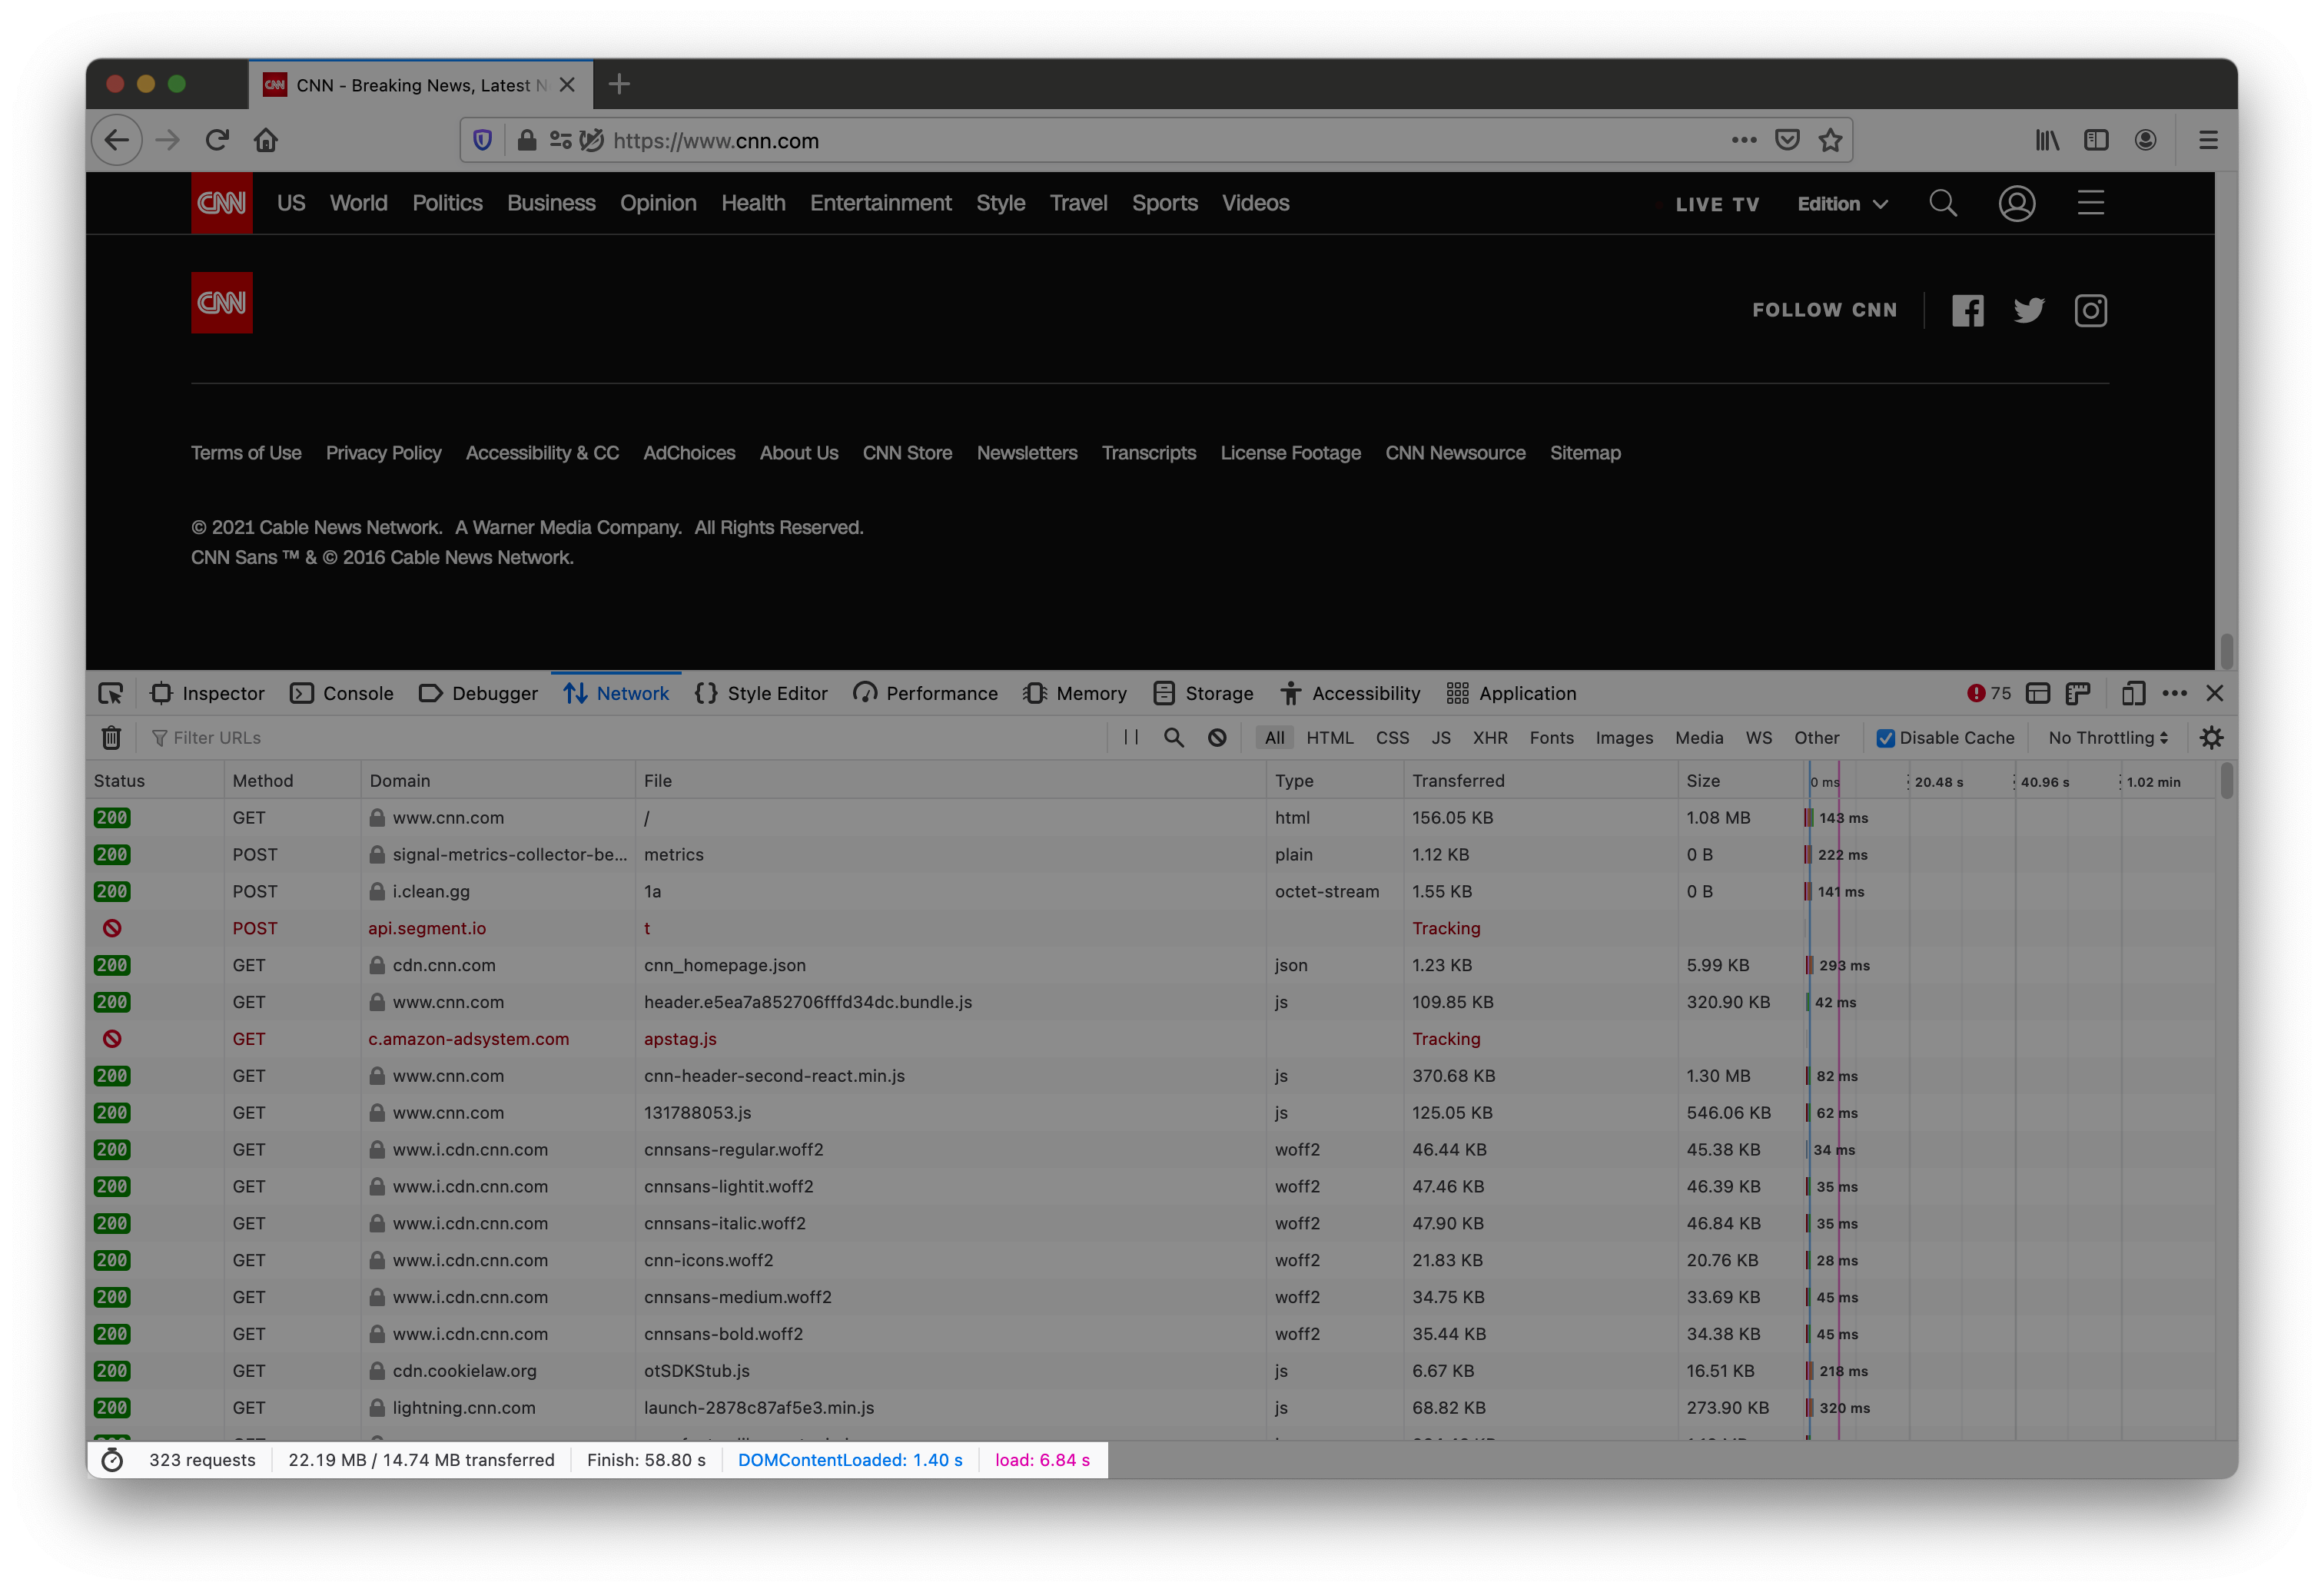Open Privacy Policy footer link
Screen dimensions: 2324x1592
[x=383, y=453]
